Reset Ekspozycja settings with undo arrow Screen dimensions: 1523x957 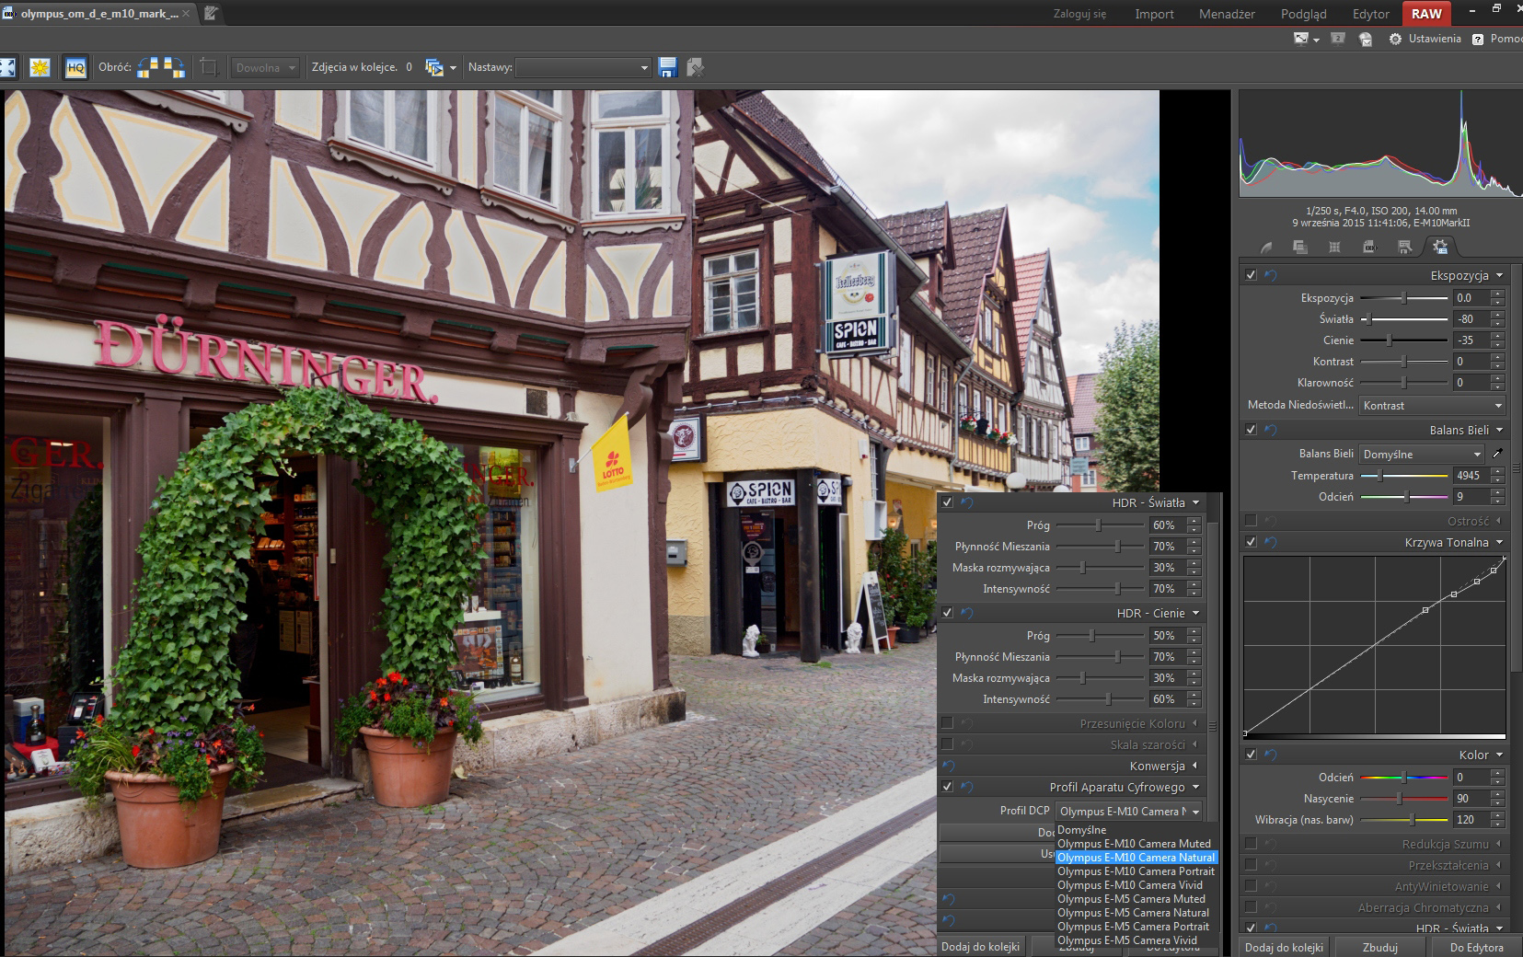tap(1270, 275)
